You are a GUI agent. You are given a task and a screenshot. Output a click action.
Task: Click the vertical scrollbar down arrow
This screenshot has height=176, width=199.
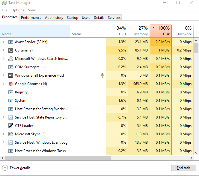click(x=196, y=153)
